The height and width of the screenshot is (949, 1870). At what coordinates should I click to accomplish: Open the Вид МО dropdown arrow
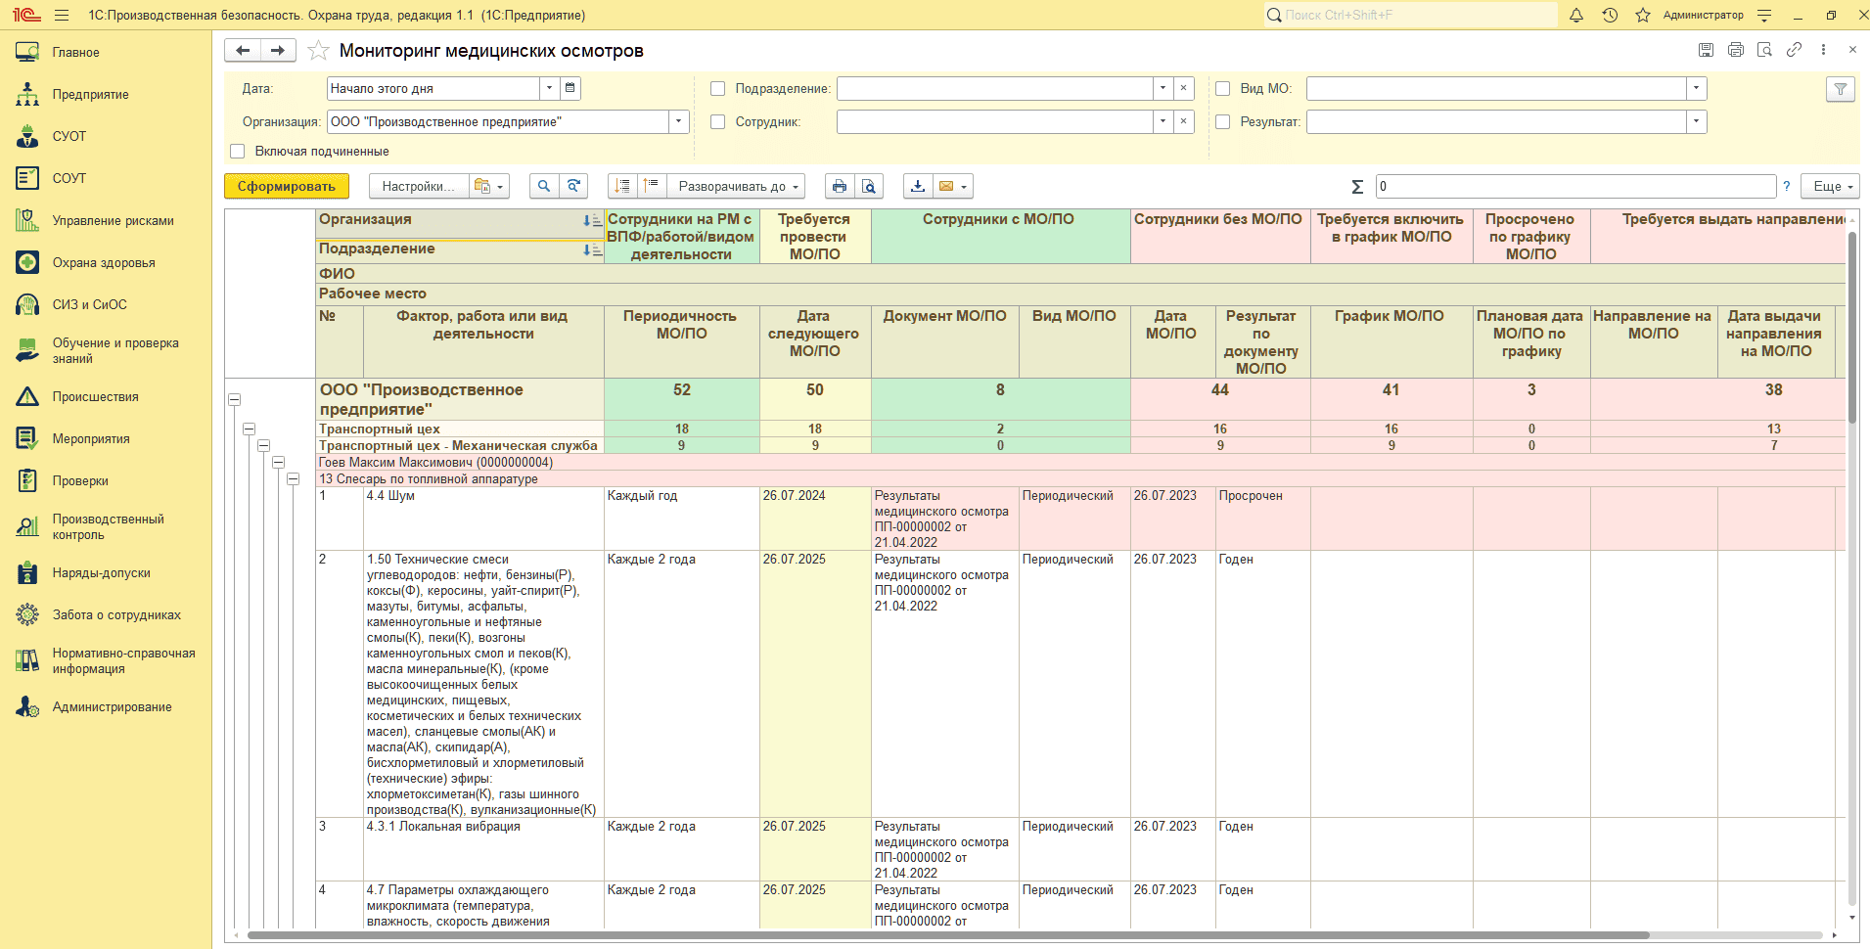click(x=1696, y=88)
